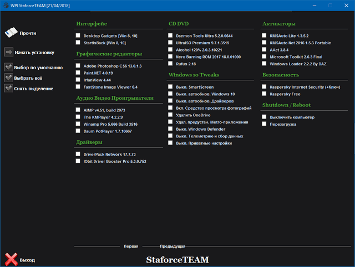Select AAct 3.8.4 checkbox

click(264, 49)
